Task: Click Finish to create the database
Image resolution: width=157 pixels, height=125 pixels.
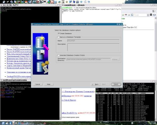Action: (x=116, y=84)
